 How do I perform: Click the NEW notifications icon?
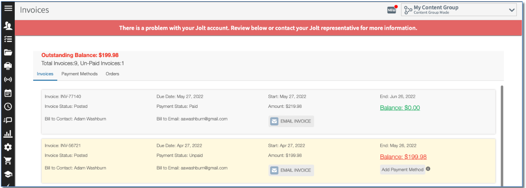tap(392, 10)
